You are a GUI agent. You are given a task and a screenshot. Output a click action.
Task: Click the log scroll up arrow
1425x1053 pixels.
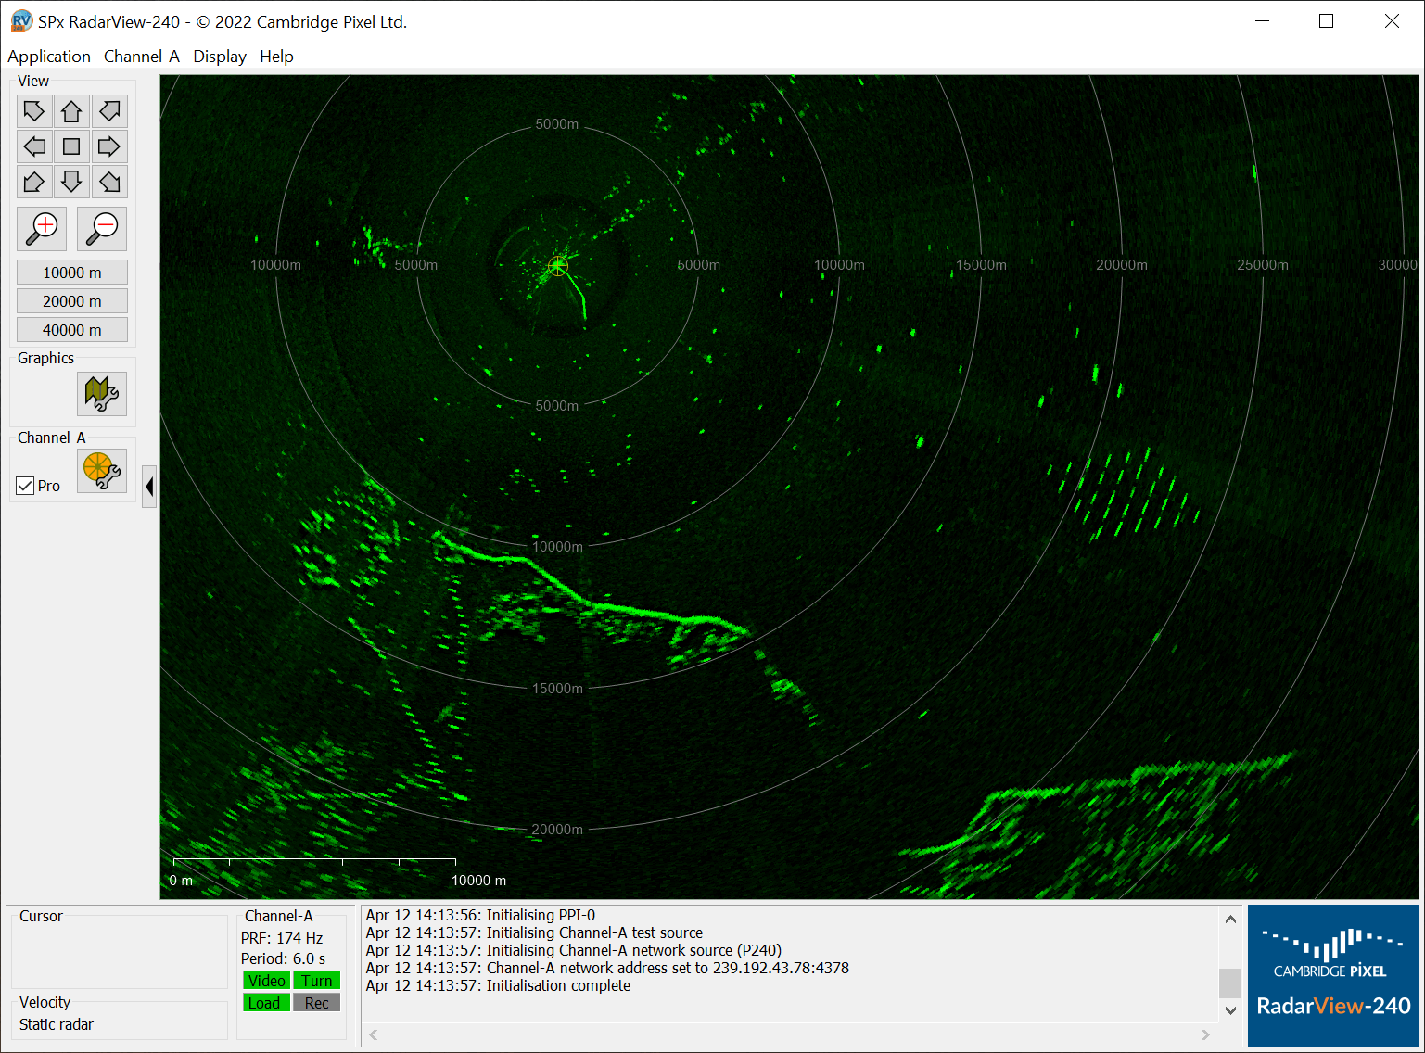[1230, 920]
